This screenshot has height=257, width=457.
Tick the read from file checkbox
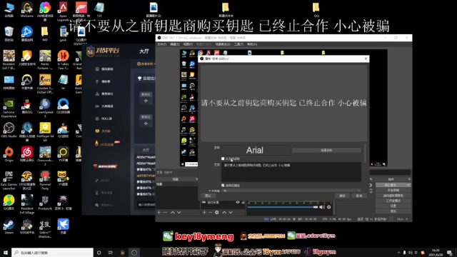click(x=223, y=158)
